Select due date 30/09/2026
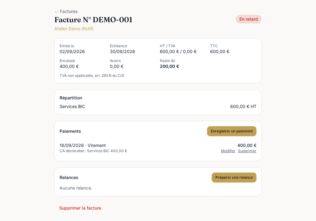The width and height of the screenshot is (316, 221). coord(122,52)
